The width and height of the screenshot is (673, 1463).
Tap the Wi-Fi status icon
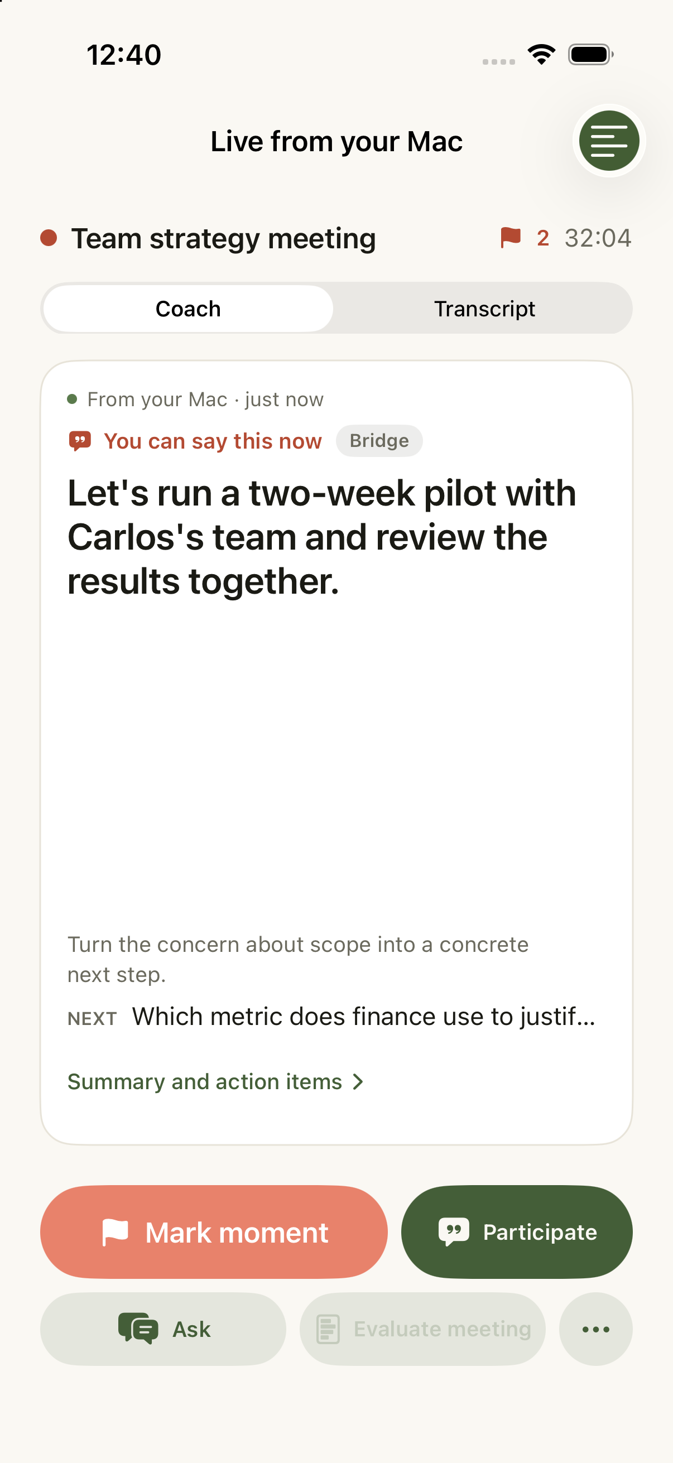(541, 55)
